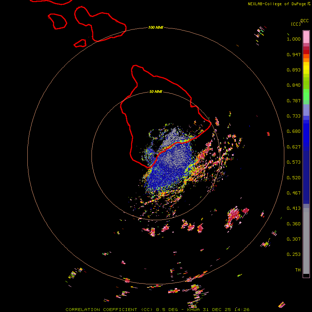Image resolution: width=312 pixels, height=312 pixels.
Task: Click the [CC] legend unit label
Action: 296,24
